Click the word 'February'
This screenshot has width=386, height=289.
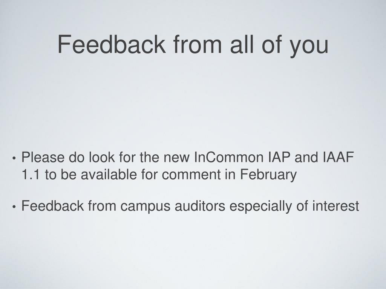coord(268,175)
